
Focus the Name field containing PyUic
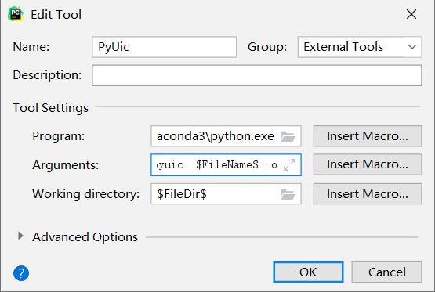[x=165, y=47]
